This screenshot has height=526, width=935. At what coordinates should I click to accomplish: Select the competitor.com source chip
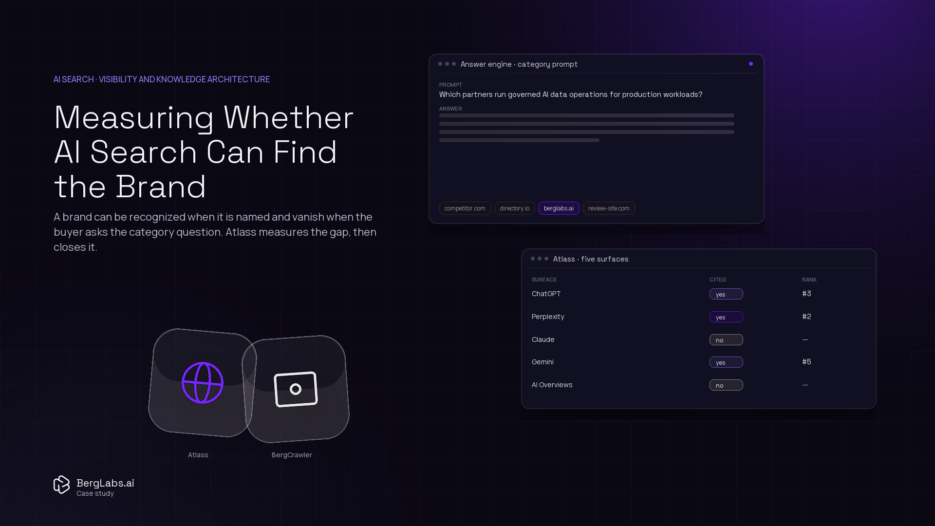click(465, 208)
